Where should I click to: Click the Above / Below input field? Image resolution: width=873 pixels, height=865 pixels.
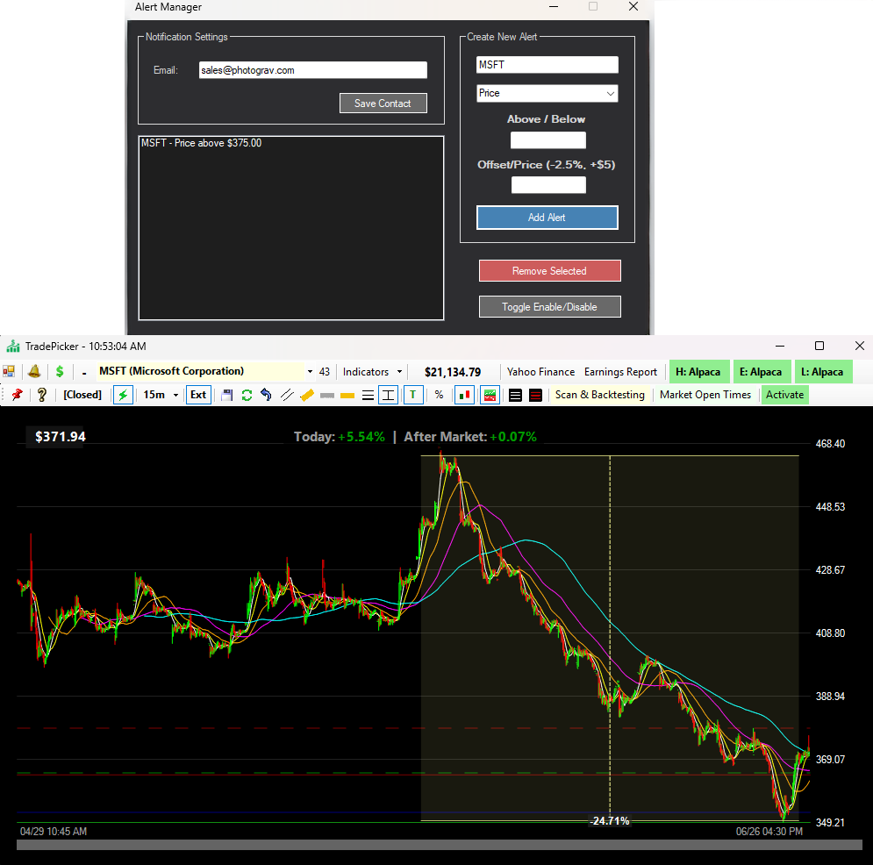pos(548,140)
